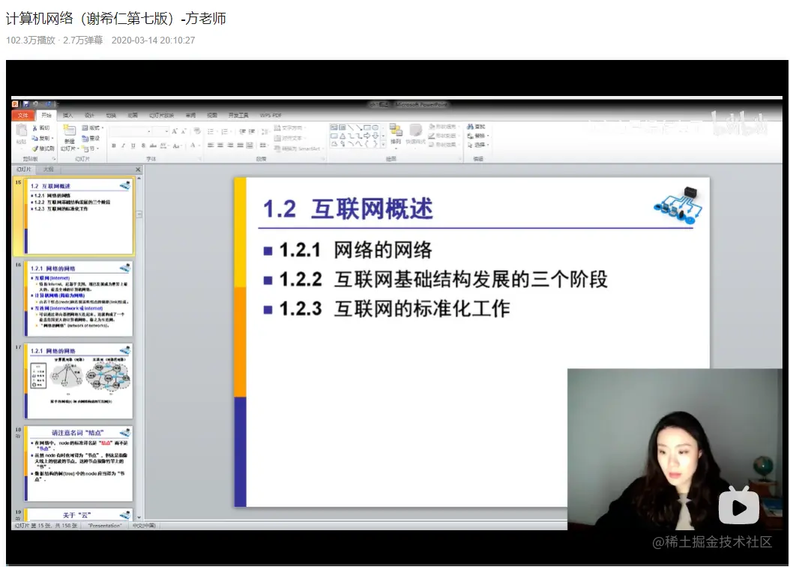Open the File (文件) tab
Image resolution: width=790 pixels, height=567 pixels.
[22, 115]
